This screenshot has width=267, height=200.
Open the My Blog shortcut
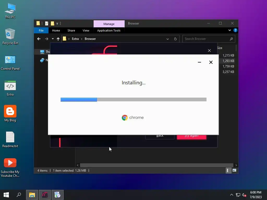pyautogui.click(x=10, y=114)
